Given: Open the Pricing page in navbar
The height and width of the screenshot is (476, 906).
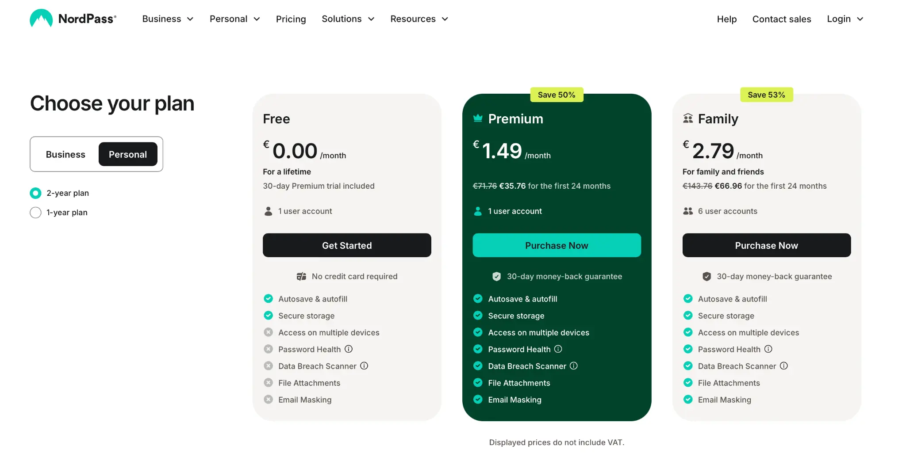Looking at the screenshot, I should tap(291, 19).
